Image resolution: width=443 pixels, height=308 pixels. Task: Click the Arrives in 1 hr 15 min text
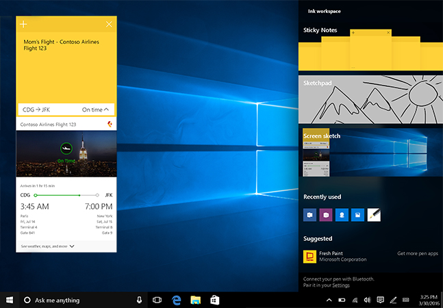click(38, 185)
